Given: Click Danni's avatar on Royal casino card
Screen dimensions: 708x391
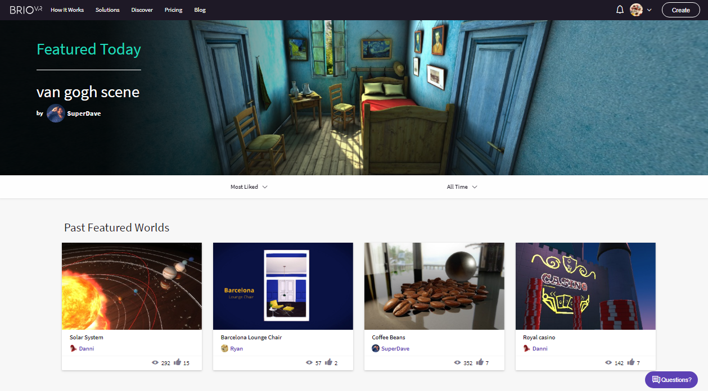Looking at the screenshot, I should (x=527, y=349).
